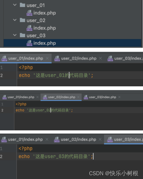Click <?php line above user_01 echo statement
Viewport: 143px width, 179px height.
(x=26, y=67)
